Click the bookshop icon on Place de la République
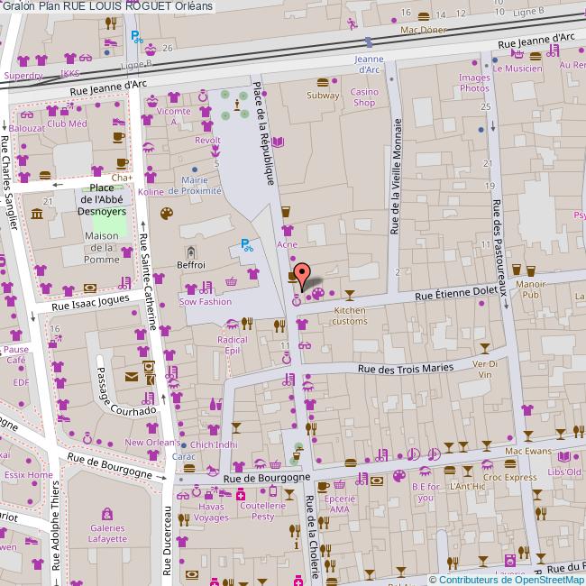 278,142
